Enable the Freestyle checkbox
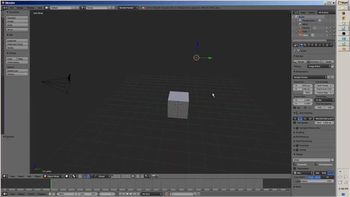This screenshot has width=350, height=197. 297,146
